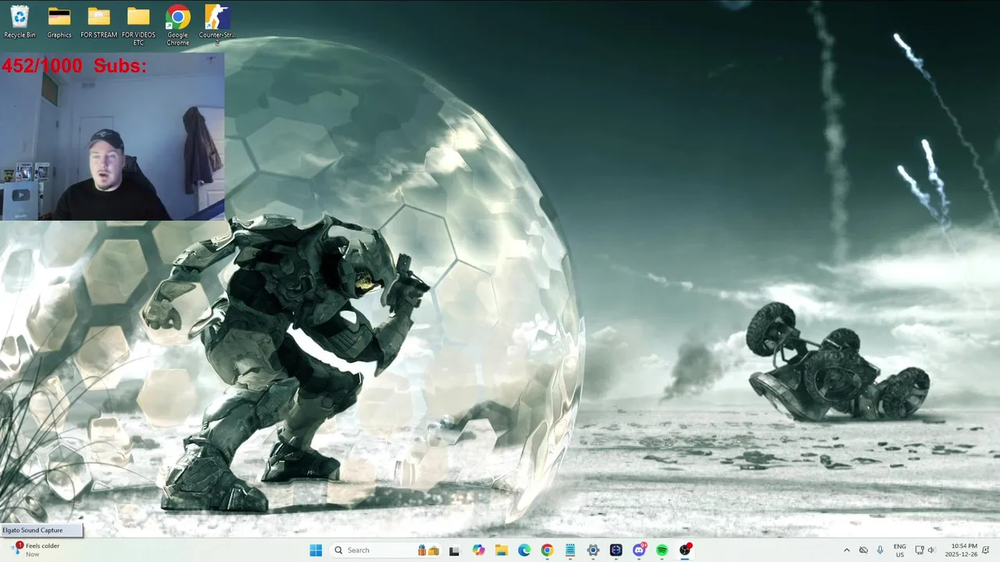
Task: Select the Graphics folder on desktop
Action: click(59, 22)
